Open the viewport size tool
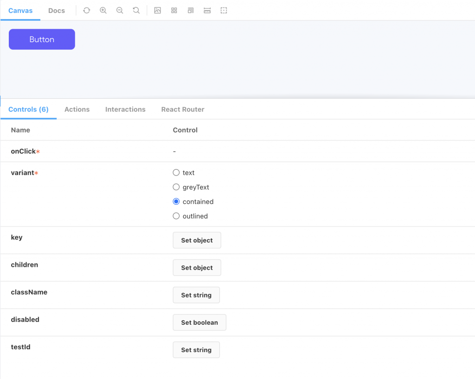 tap(191, 10)
